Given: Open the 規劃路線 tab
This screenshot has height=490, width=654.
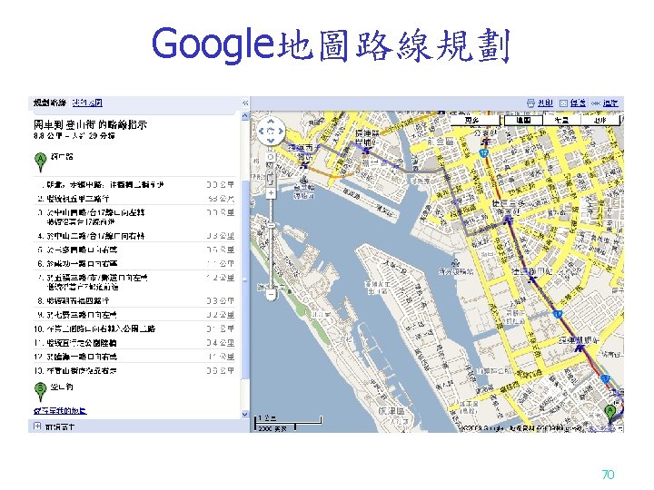Looking at the screenshot, I should point(50,103).
